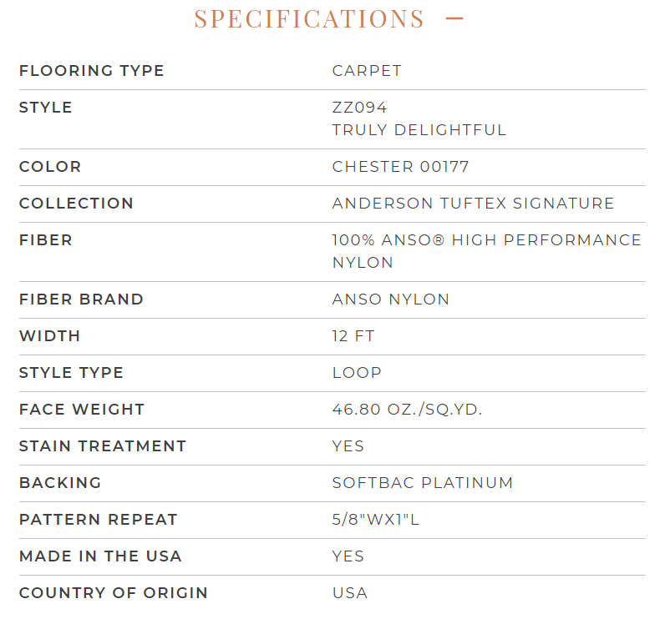Viewport: 665px width, 619px height.
Task: Click the COLLECTION row label
Action: 76,204
